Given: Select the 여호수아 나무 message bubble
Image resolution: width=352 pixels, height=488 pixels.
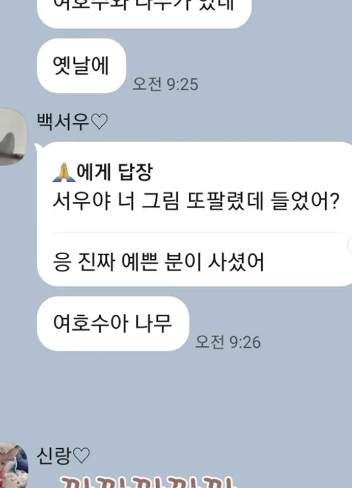Looking at the screenshot, I should (112, 324).
